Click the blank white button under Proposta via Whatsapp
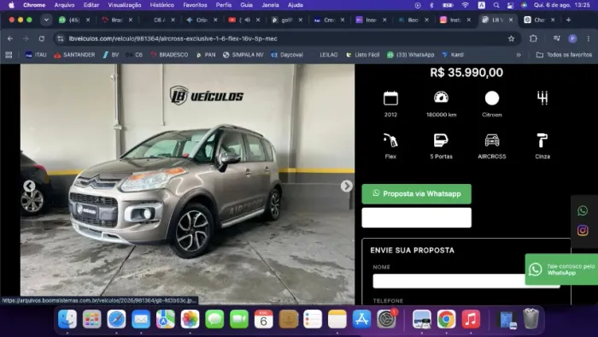The image size is (598, 337). coord(417,217)
